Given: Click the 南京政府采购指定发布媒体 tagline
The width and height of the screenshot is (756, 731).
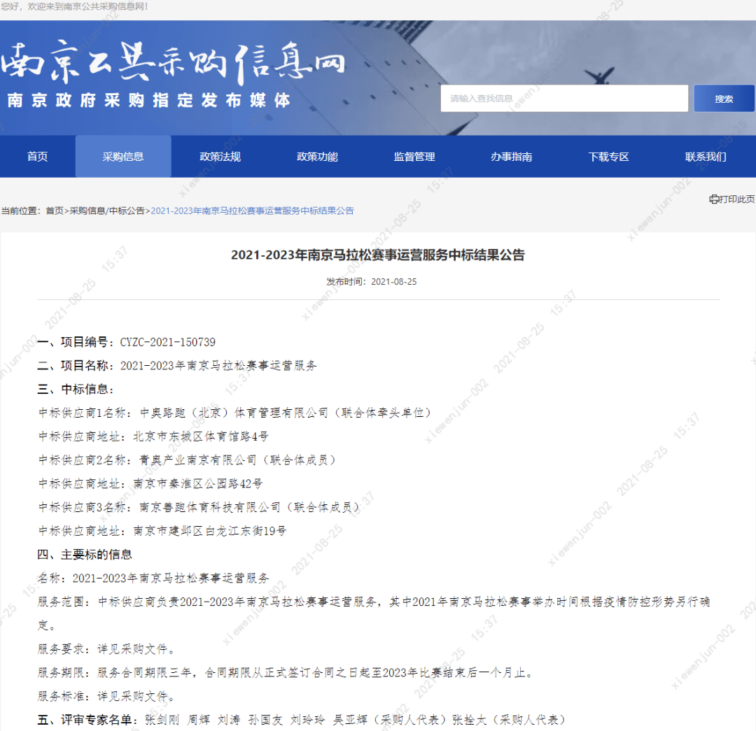Looking at the screenshot, I should [x=149, y=100].
